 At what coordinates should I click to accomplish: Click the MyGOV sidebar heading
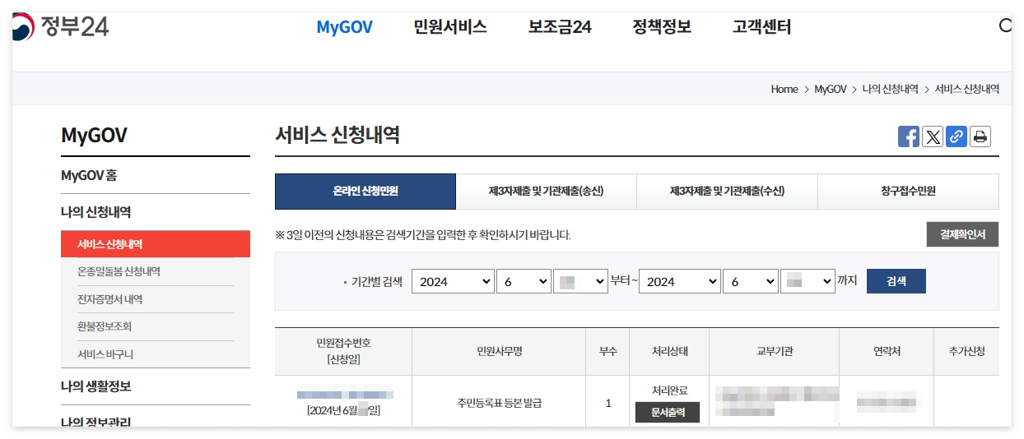(94, 136)
